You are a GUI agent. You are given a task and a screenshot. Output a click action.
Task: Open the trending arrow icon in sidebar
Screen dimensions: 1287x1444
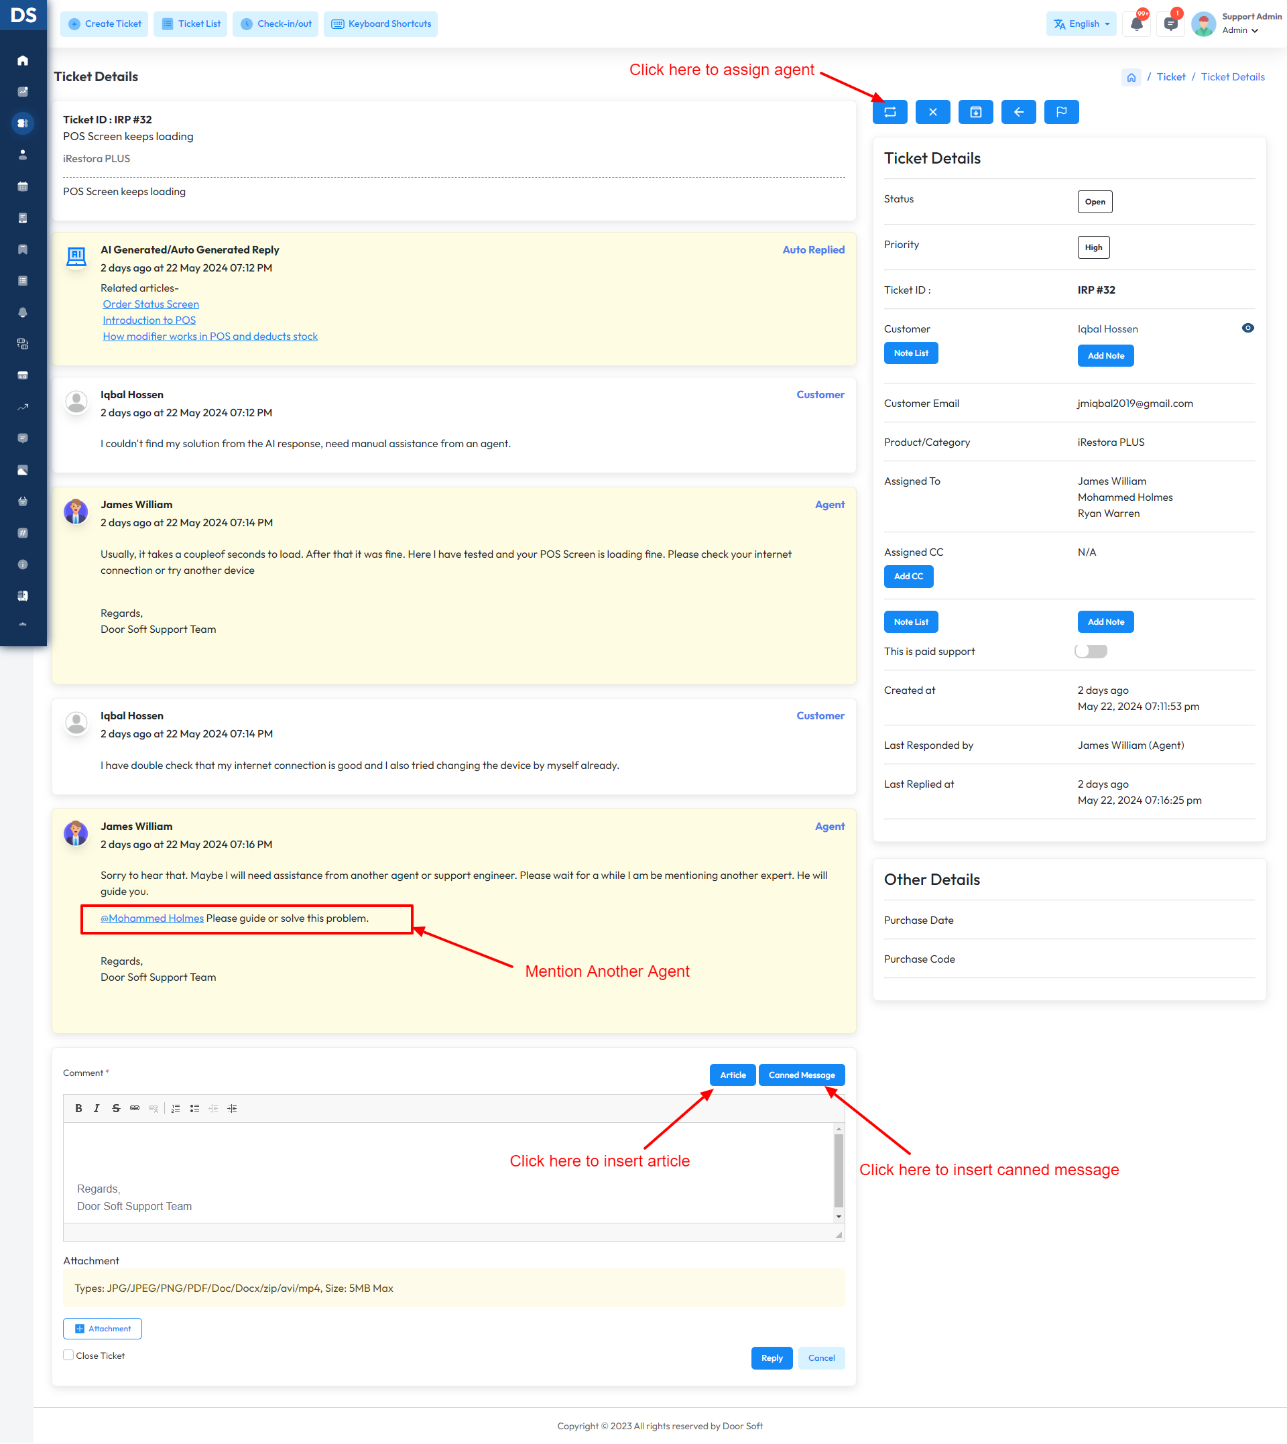click(23, 408)
